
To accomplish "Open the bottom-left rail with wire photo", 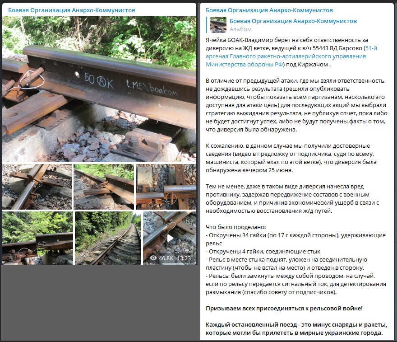I will coord(38,238).
